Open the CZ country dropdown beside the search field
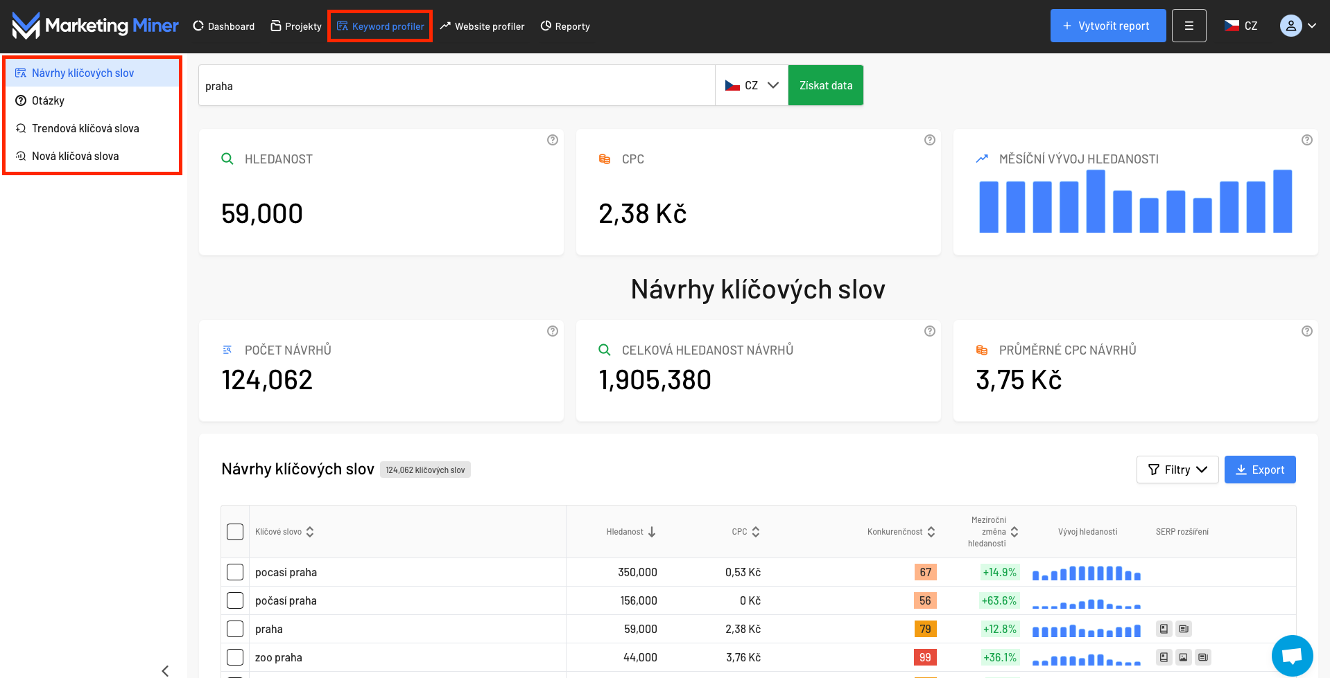Screen dimensions: 1330x678 751,84
